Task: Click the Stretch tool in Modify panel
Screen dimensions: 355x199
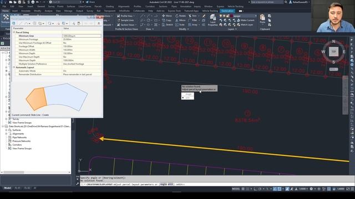Action: [x=168, y=24]
